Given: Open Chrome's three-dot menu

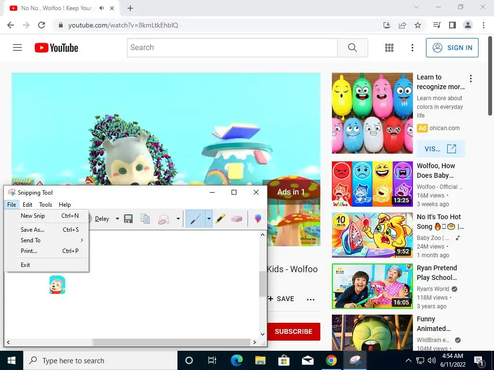Looking at the screenshot, I should (x=483, y=25).
